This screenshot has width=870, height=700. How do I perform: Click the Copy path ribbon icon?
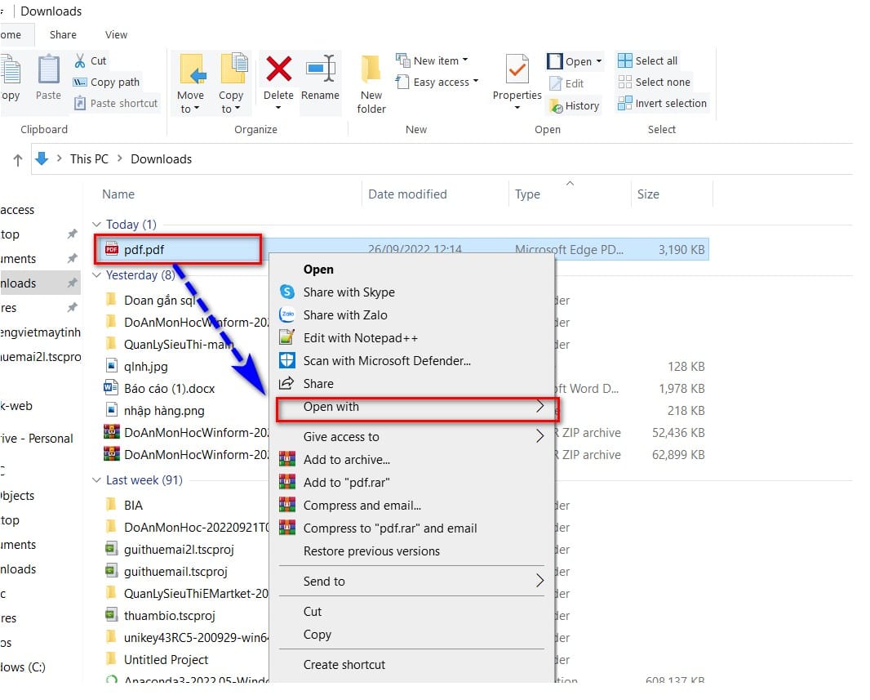click(80, 82)
